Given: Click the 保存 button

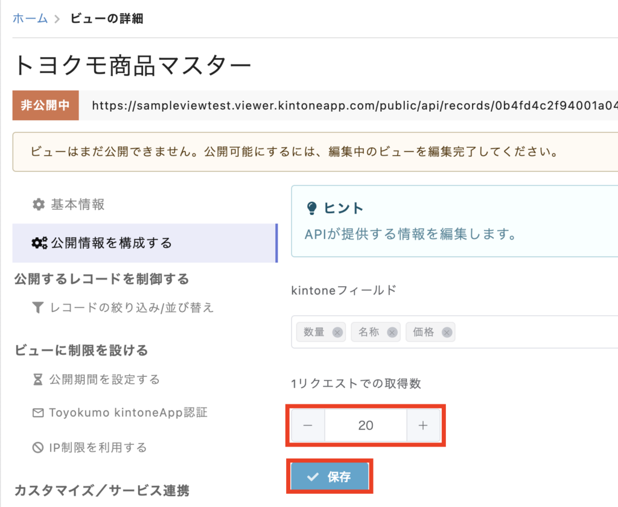Looking at the screenshot, I should click(330, 477).
